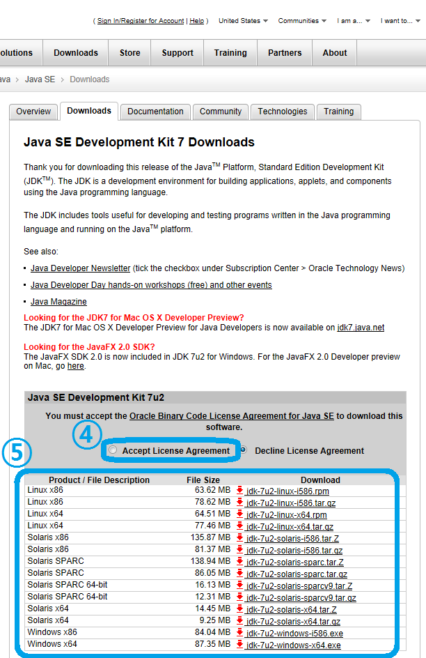Click the 'Downloads' breadcrumb text
The width and height of the screenshot is (426, 658).
(90, 79)
